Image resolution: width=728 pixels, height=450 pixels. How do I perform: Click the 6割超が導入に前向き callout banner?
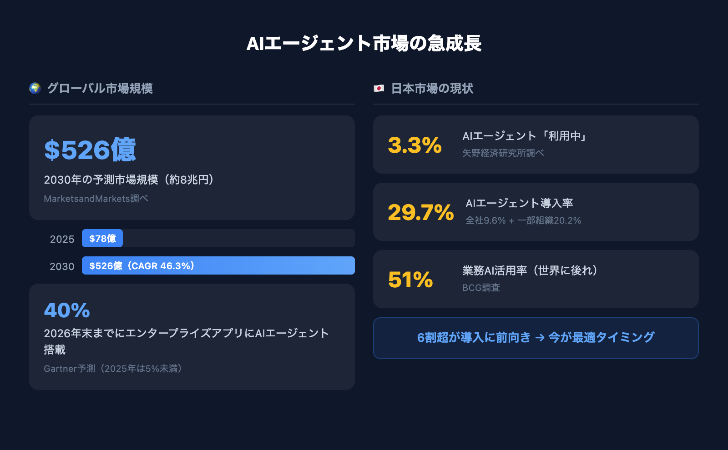(536, 338)
